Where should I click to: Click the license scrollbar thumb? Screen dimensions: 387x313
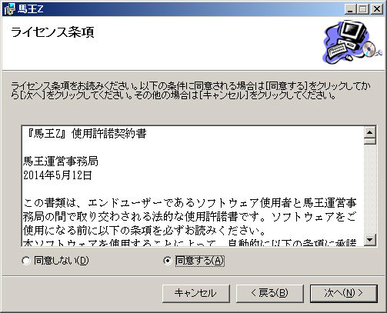pyautogui.click(x=369, y=141)
